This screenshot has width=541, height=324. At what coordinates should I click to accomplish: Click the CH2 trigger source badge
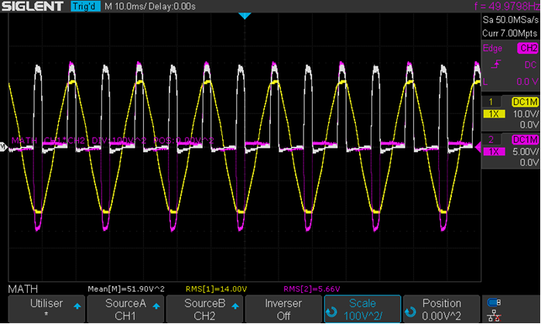(x=528, y=48)
